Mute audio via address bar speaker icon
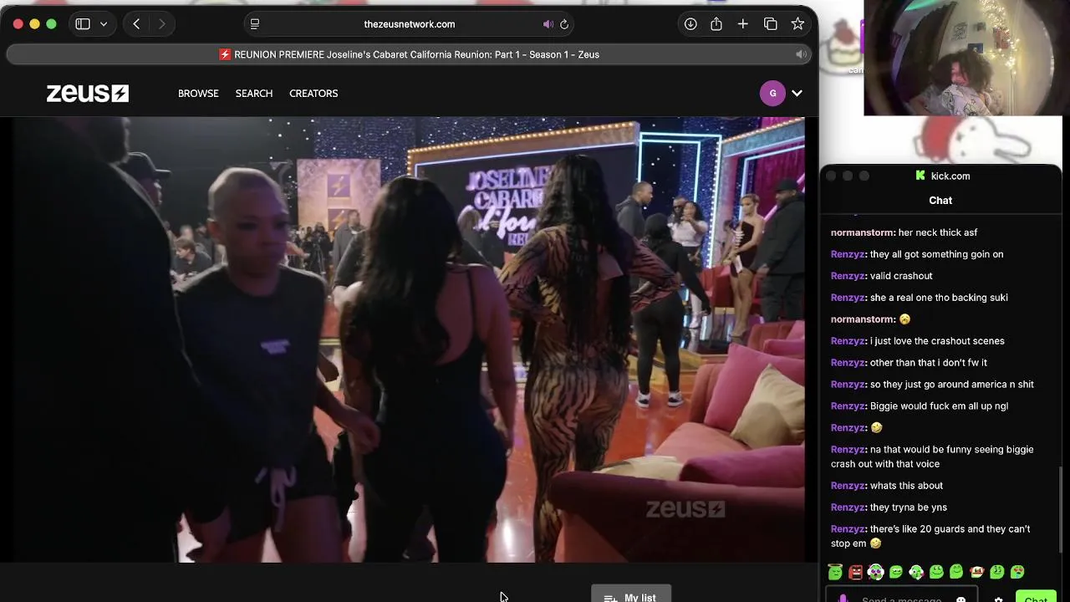 pos(548,24)
